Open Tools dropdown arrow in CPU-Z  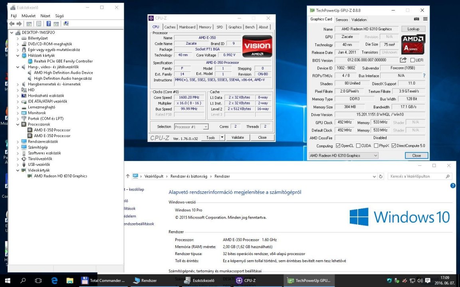(222, 138)
